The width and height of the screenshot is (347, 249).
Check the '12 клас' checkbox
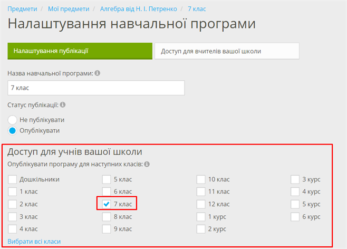coord(201,204)
